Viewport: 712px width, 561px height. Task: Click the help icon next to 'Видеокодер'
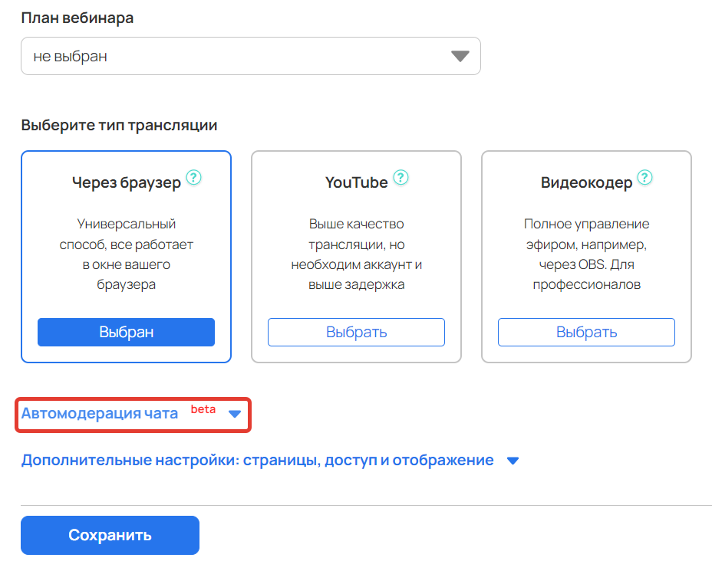(644, 177)
